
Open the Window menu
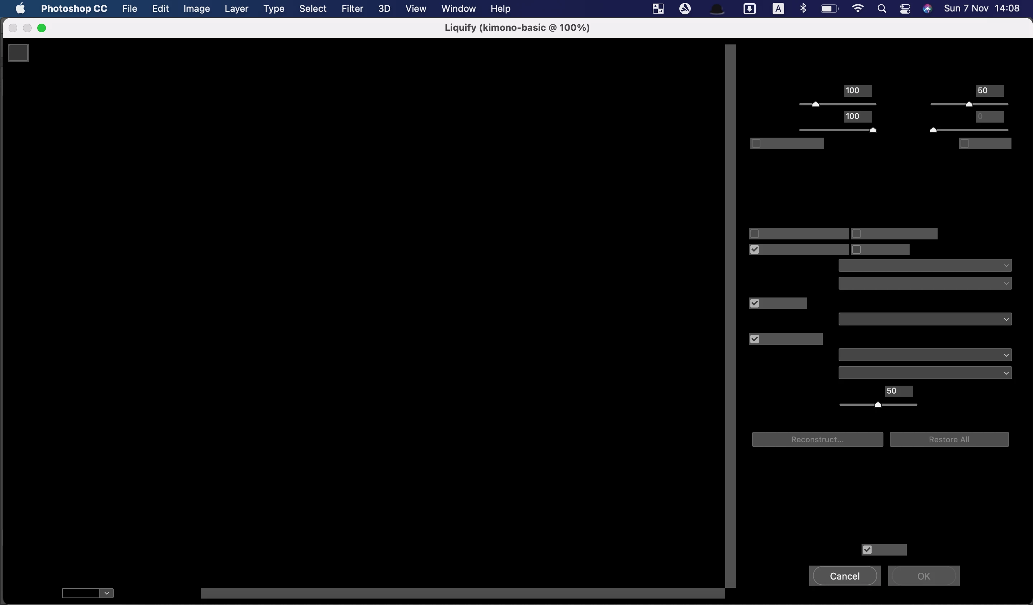tap(458, 8)
